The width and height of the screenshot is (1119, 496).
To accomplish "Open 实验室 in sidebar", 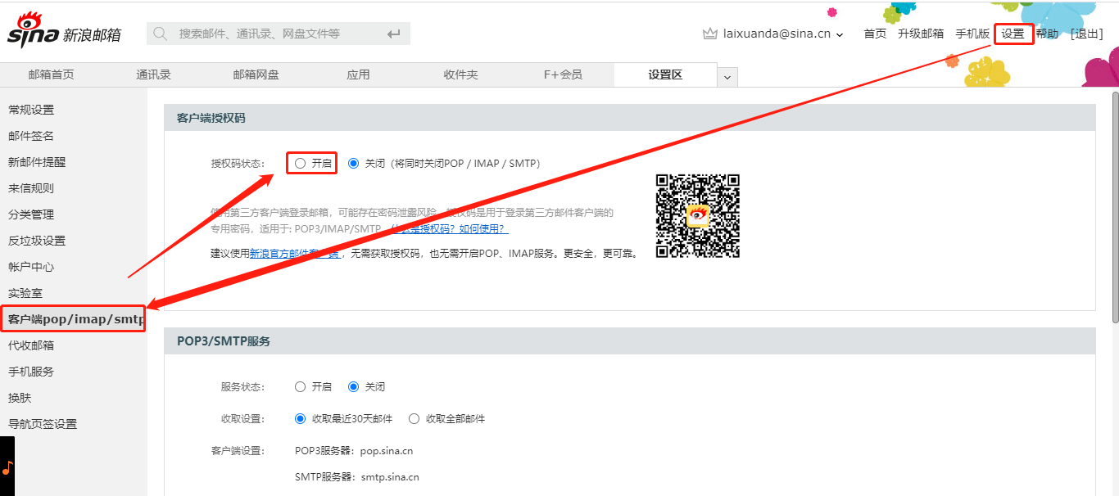I will click(25, 293).
